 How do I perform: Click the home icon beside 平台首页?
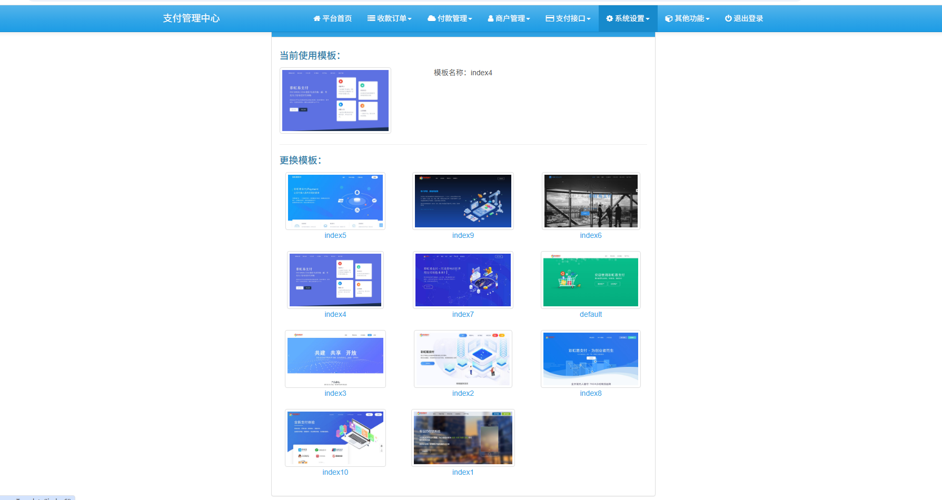click(x=316, y=18)
